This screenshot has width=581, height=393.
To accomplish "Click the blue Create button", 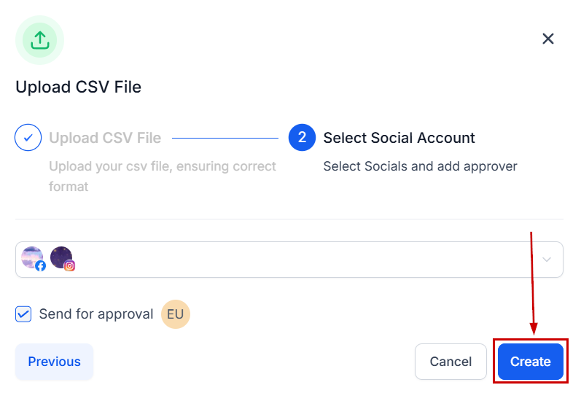I will 530,362.
